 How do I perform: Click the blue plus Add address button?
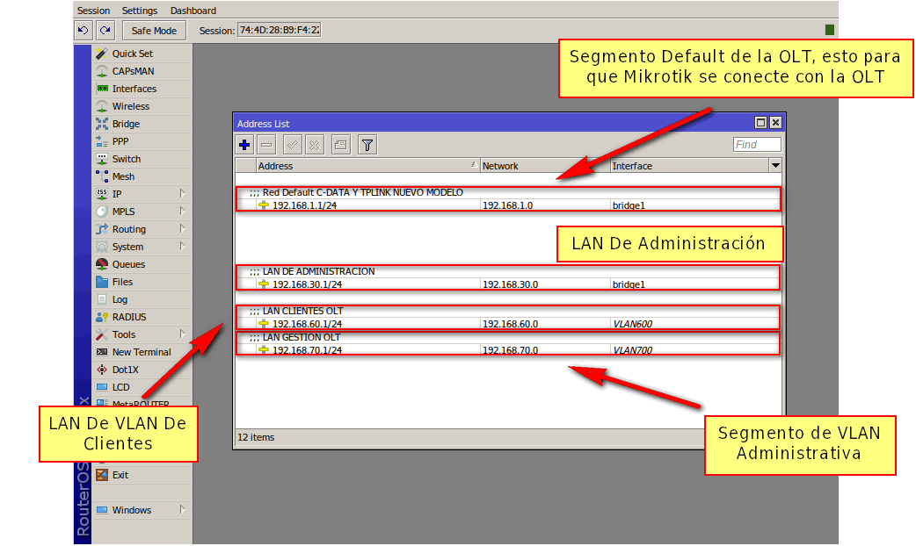[245, 145]
